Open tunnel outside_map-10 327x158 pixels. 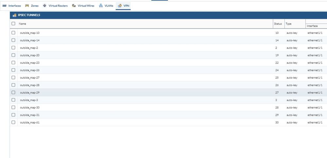pyautogui.click(x=30, y=33)
